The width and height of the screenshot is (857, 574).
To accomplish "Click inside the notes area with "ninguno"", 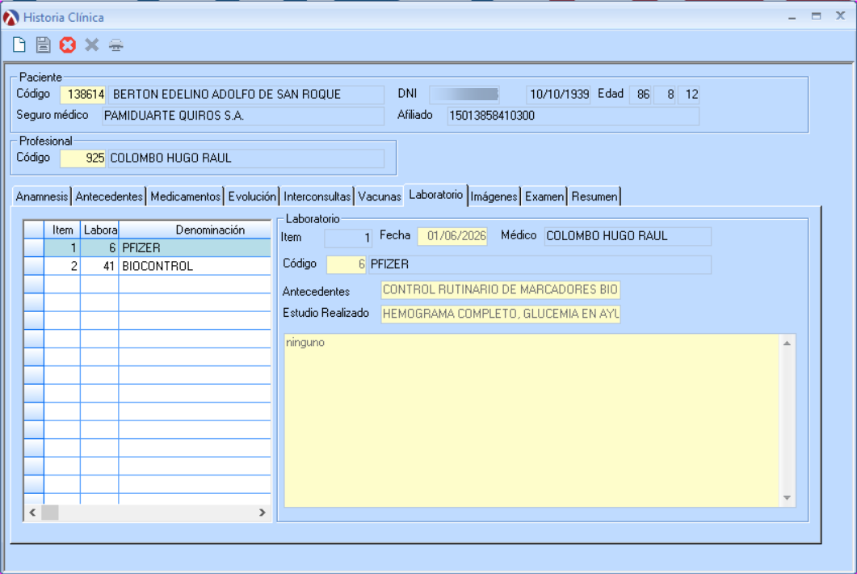I will [x=531, y=420].
